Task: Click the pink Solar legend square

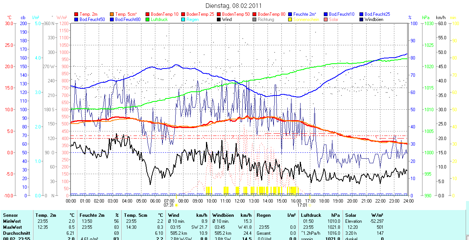Action: tap(326, 19)
